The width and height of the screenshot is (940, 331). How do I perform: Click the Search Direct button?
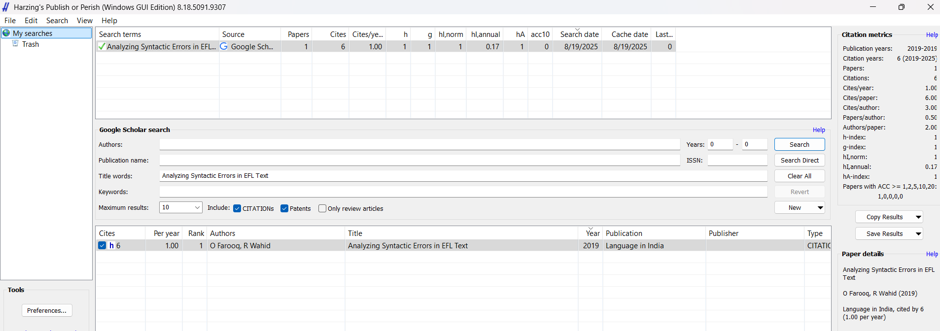pyautogui.click(x=800, y=160)
